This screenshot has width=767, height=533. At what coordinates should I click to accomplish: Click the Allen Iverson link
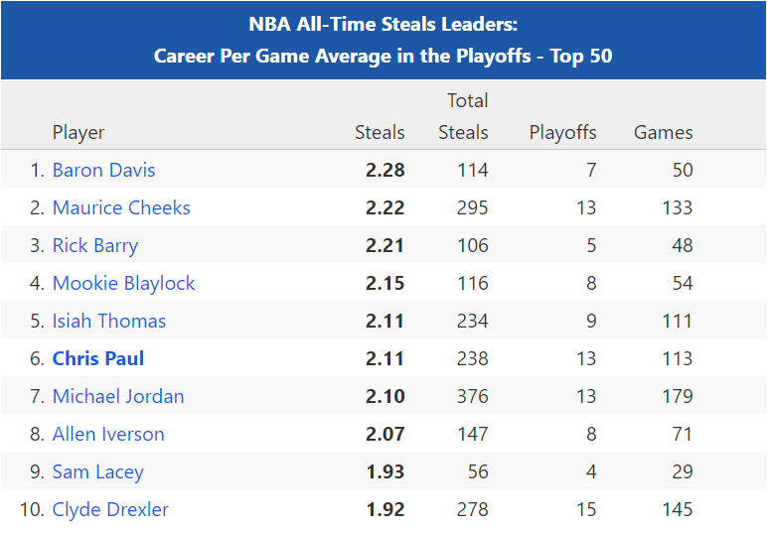(x=108, y=434)
